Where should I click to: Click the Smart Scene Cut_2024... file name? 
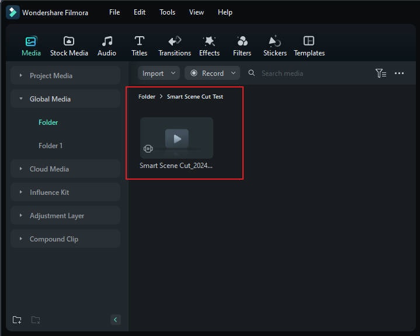tap(176, 166)
